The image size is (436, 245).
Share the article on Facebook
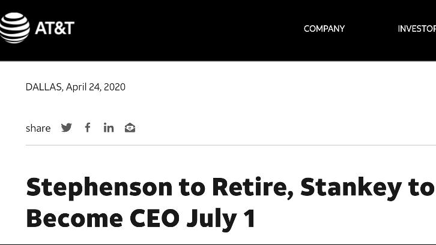[x=88, y=128]
